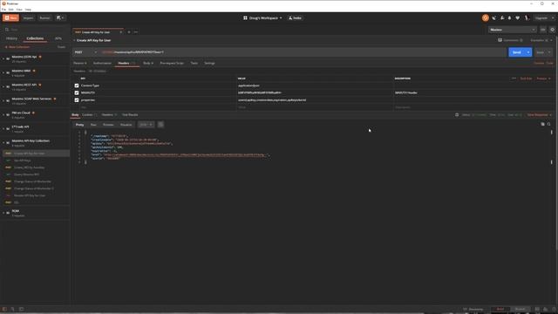The image size is (558, 314).
Task: Open the tab options ellipsis menu
Action: tap(136, 32)
